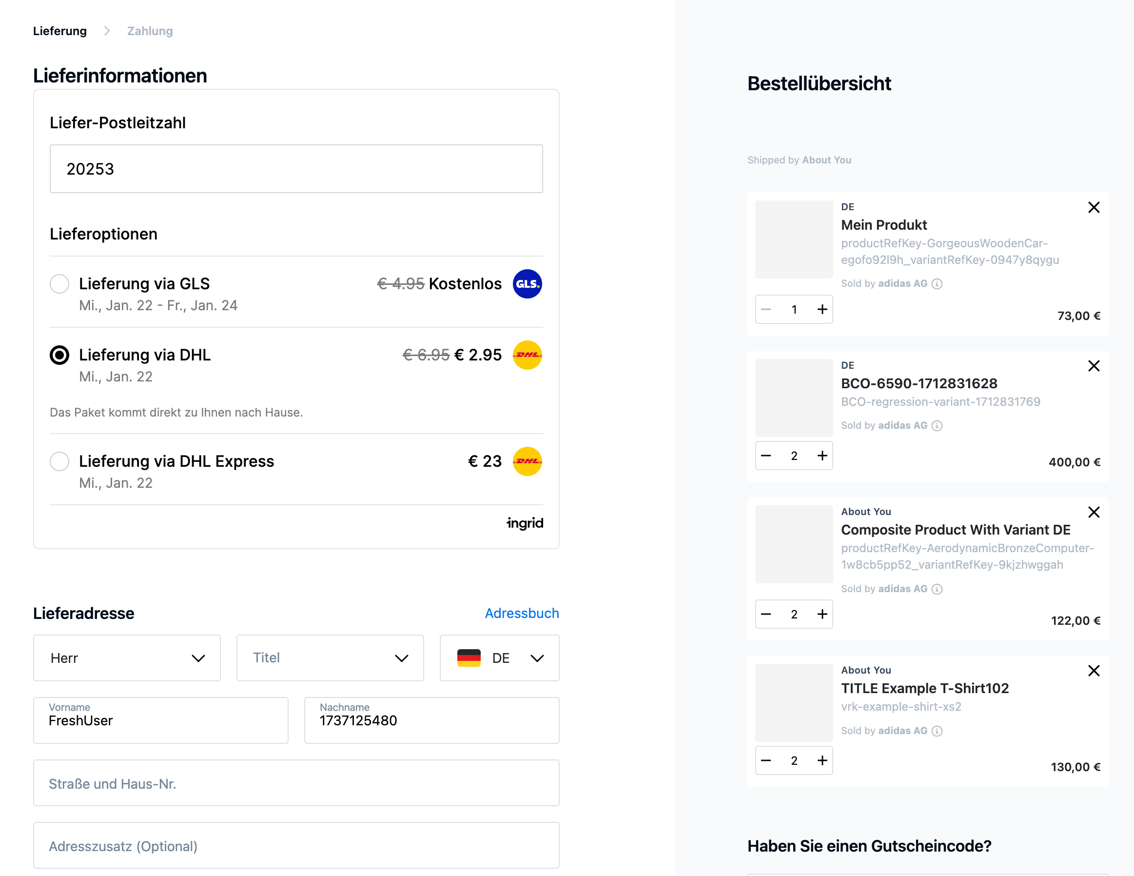Open the Adressbuch link

point(521,613)
